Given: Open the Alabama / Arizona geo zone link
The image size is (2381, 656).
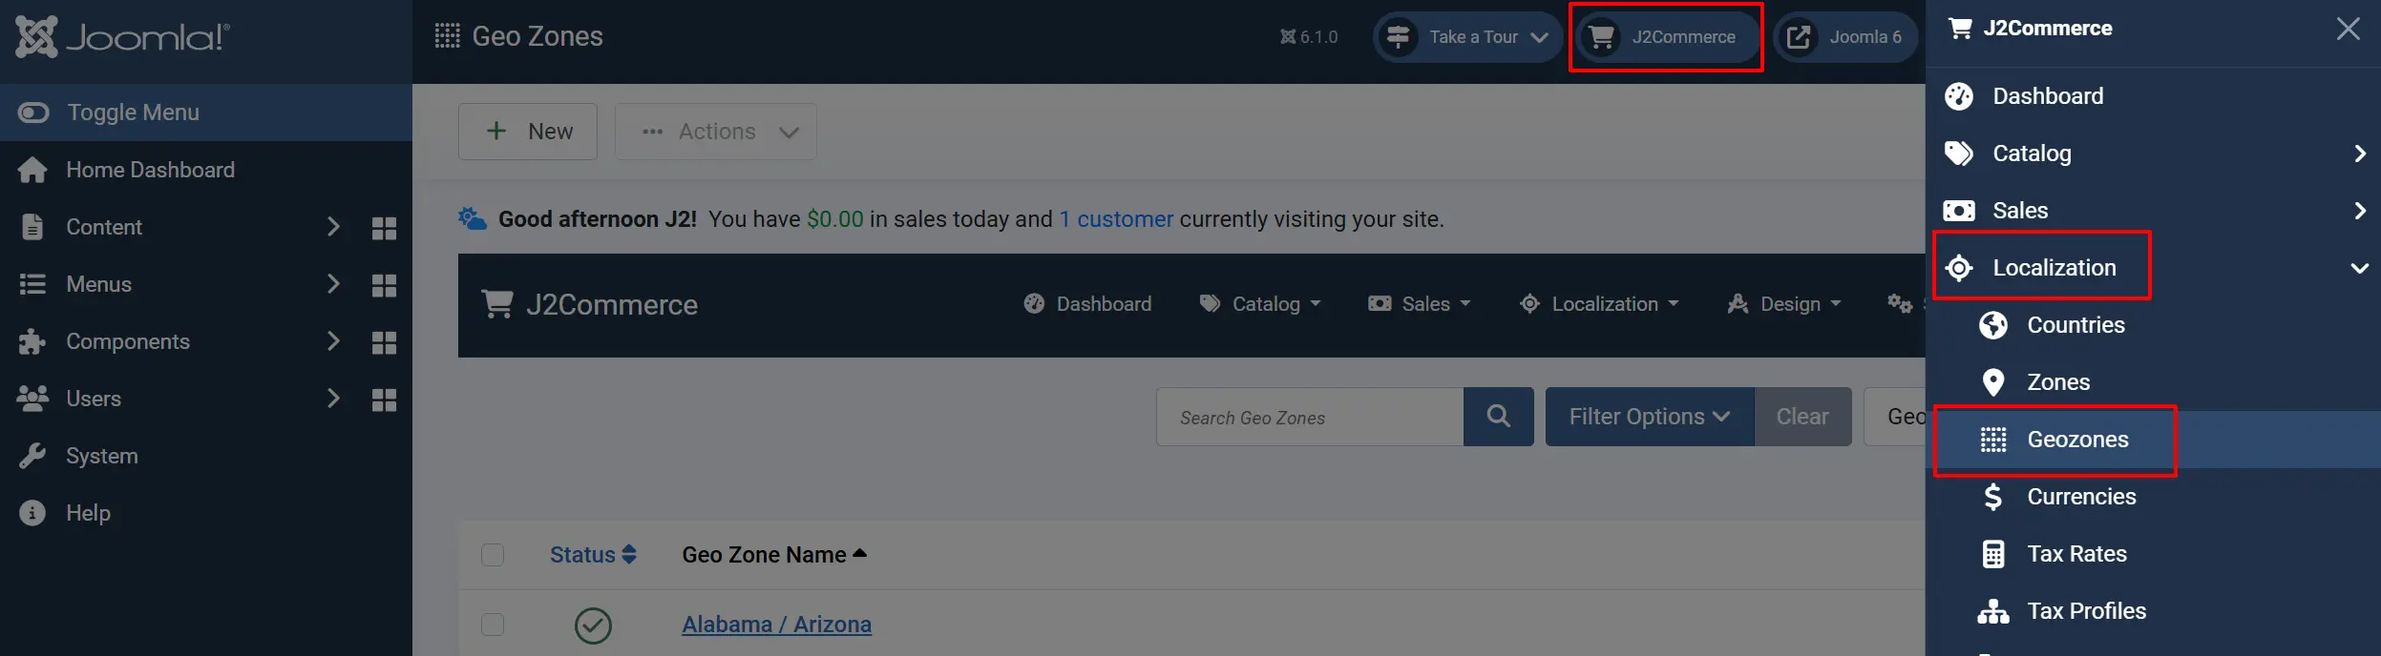Looking at the screenshot, I should (776, 625).
